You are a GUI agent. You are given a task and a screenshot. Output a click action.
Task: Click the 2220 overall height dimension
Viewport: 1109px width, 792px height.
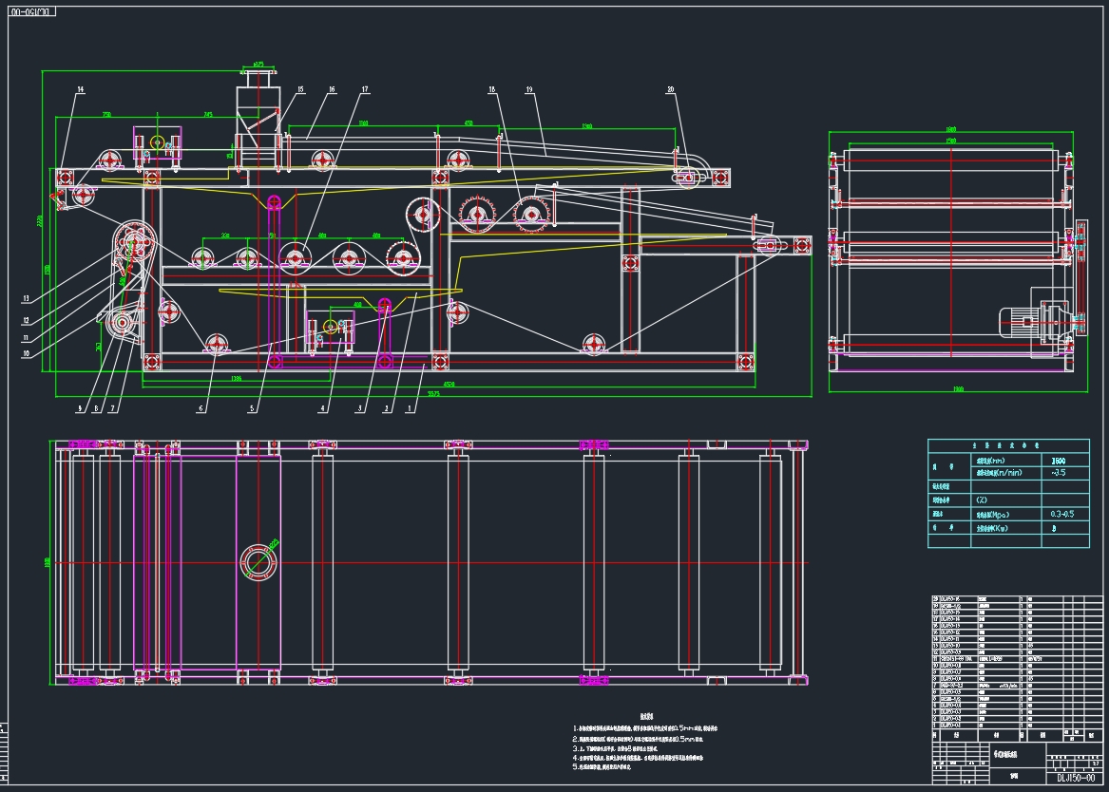pyautogui.click(x=39, y=221)
